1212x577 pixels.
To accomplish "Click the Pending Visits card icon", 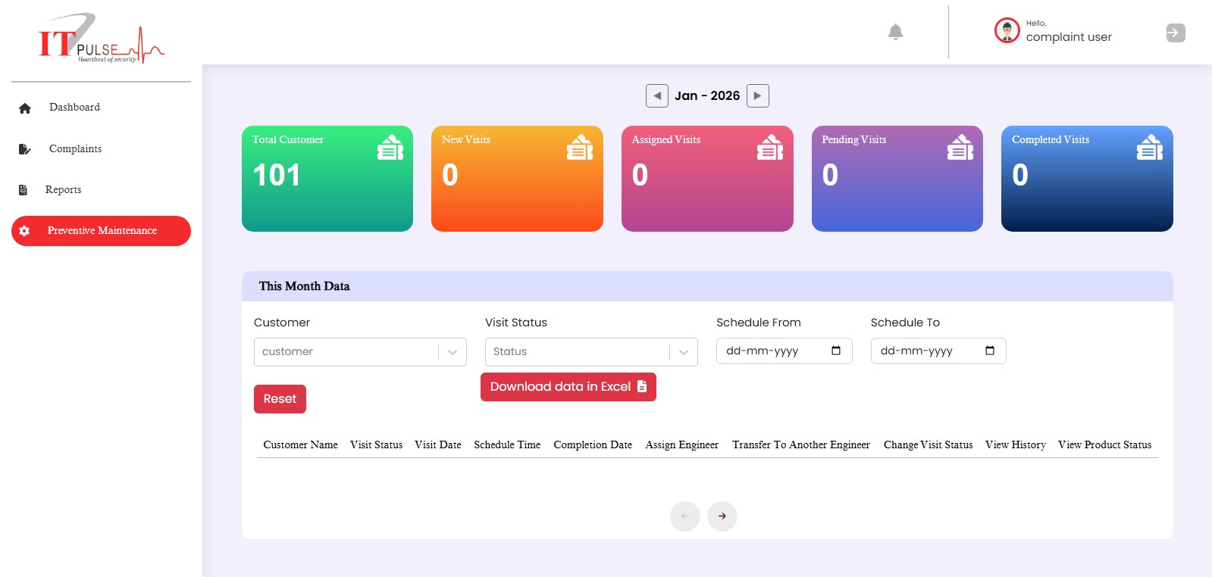I will [960, 148].
